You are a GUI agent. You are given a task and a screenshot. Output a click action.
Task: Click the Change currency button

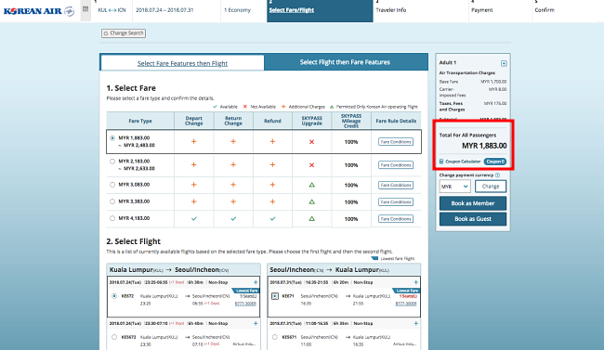pyautogui.click(x=491, y=187)
